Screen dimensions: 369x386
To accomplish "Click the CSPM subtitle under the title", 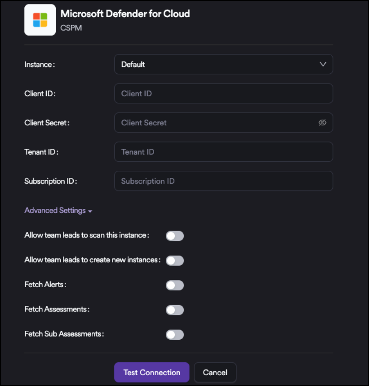I will (71, 28).
